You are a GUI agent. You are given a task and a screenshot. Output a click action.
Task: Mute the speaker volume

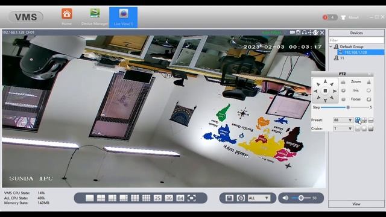click(285, 198)
